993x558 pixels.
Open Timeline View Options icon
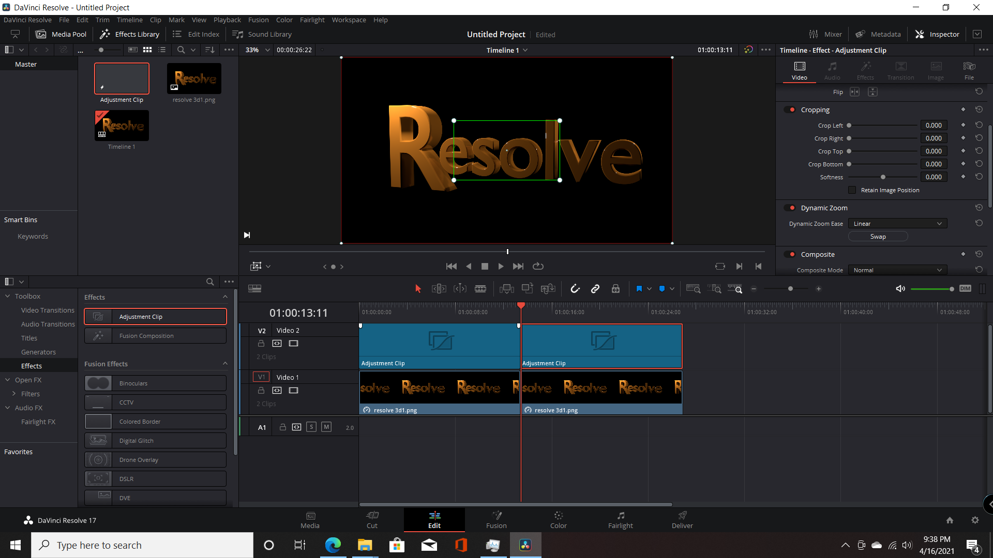click(x=254, y=289)
